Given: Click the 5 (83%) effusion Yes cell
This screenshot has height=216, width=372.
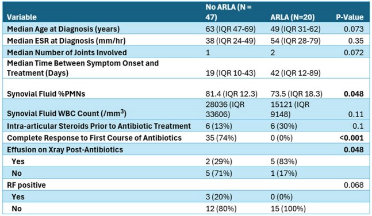Looking at the screenshot, I should point(283,161).
